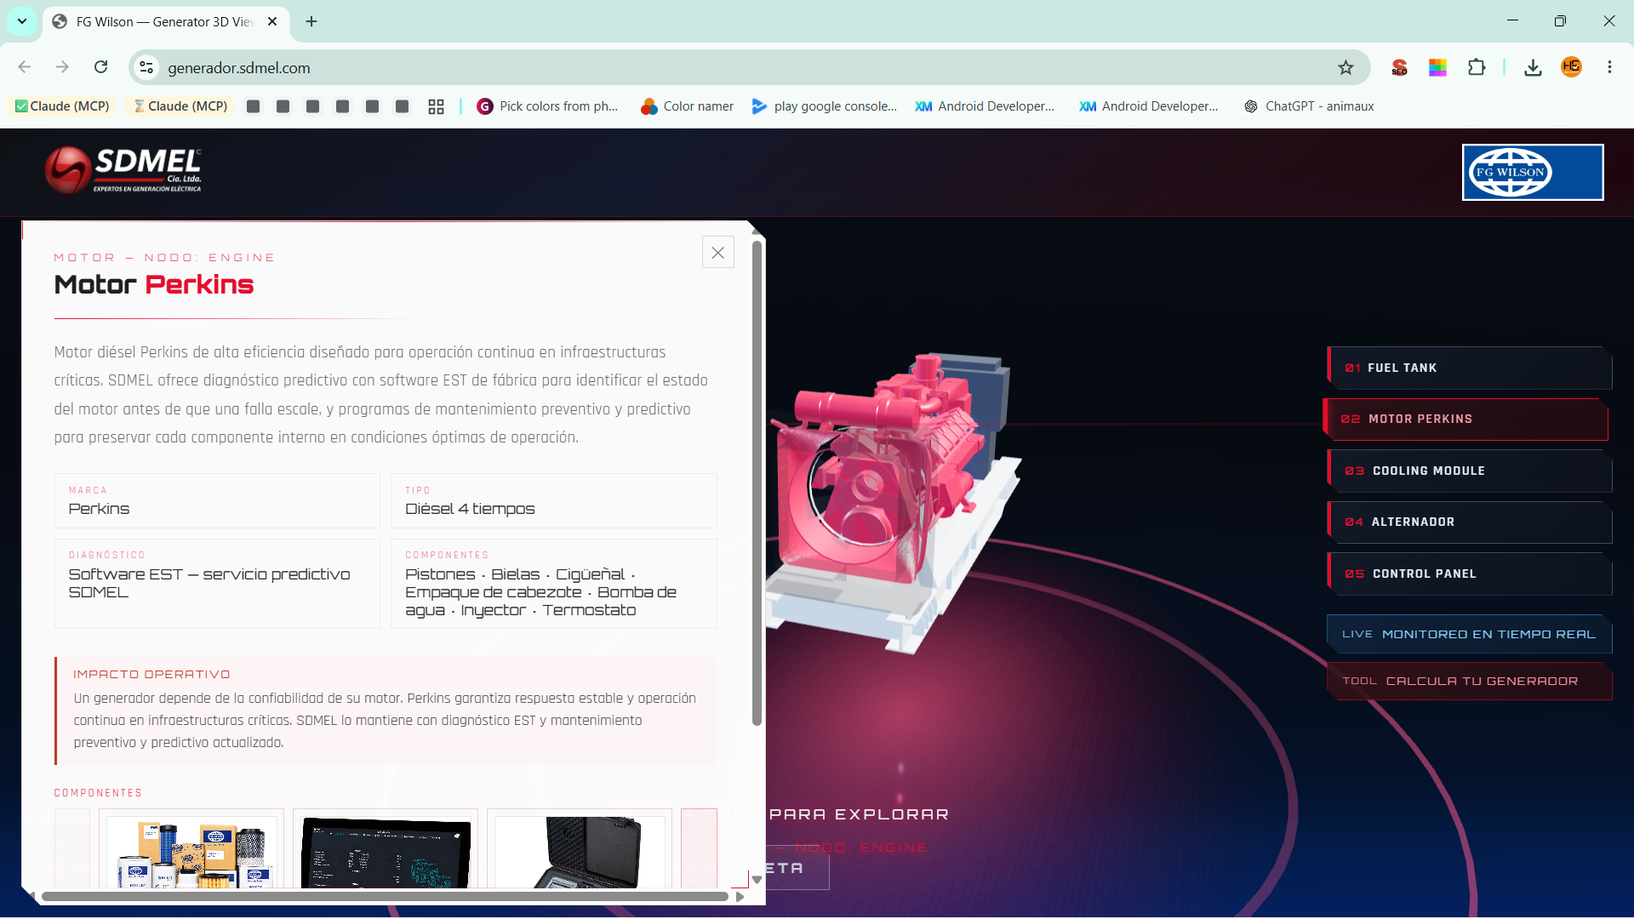Click the SDMEL logo
The height and width of the screenshot is (919, 1634).
click(x=123, y=170)
